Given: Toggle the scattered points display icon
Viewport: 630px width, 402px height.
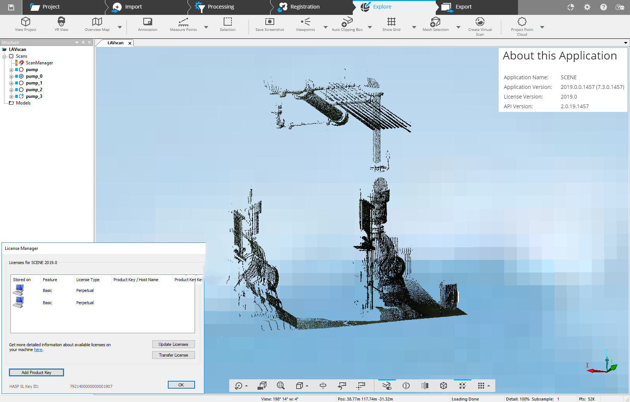Looking at the screenshot, I should (x=463, y=386).
